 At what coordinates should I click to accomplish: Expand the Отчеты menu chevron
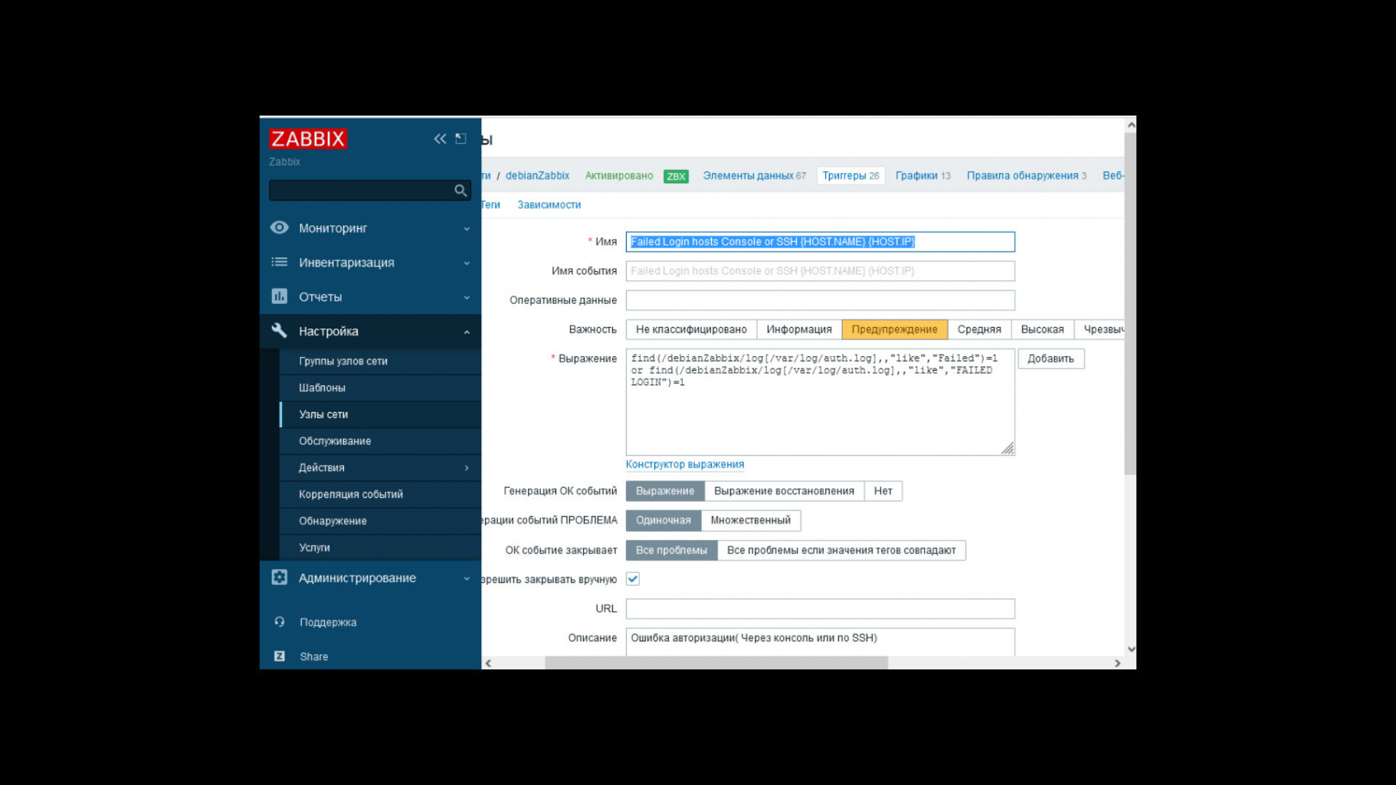coord(467,297)
